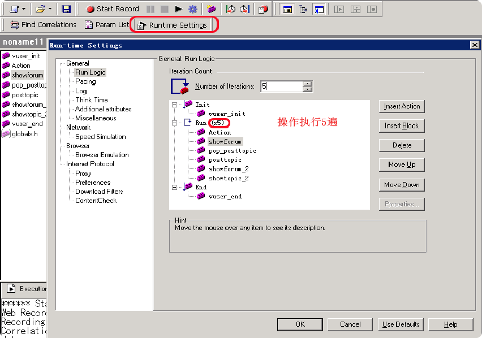Viewport: 482px width, 338px height.
Task: Click Cancel in Run-time Settings dialog
Action: pos(350,324)
